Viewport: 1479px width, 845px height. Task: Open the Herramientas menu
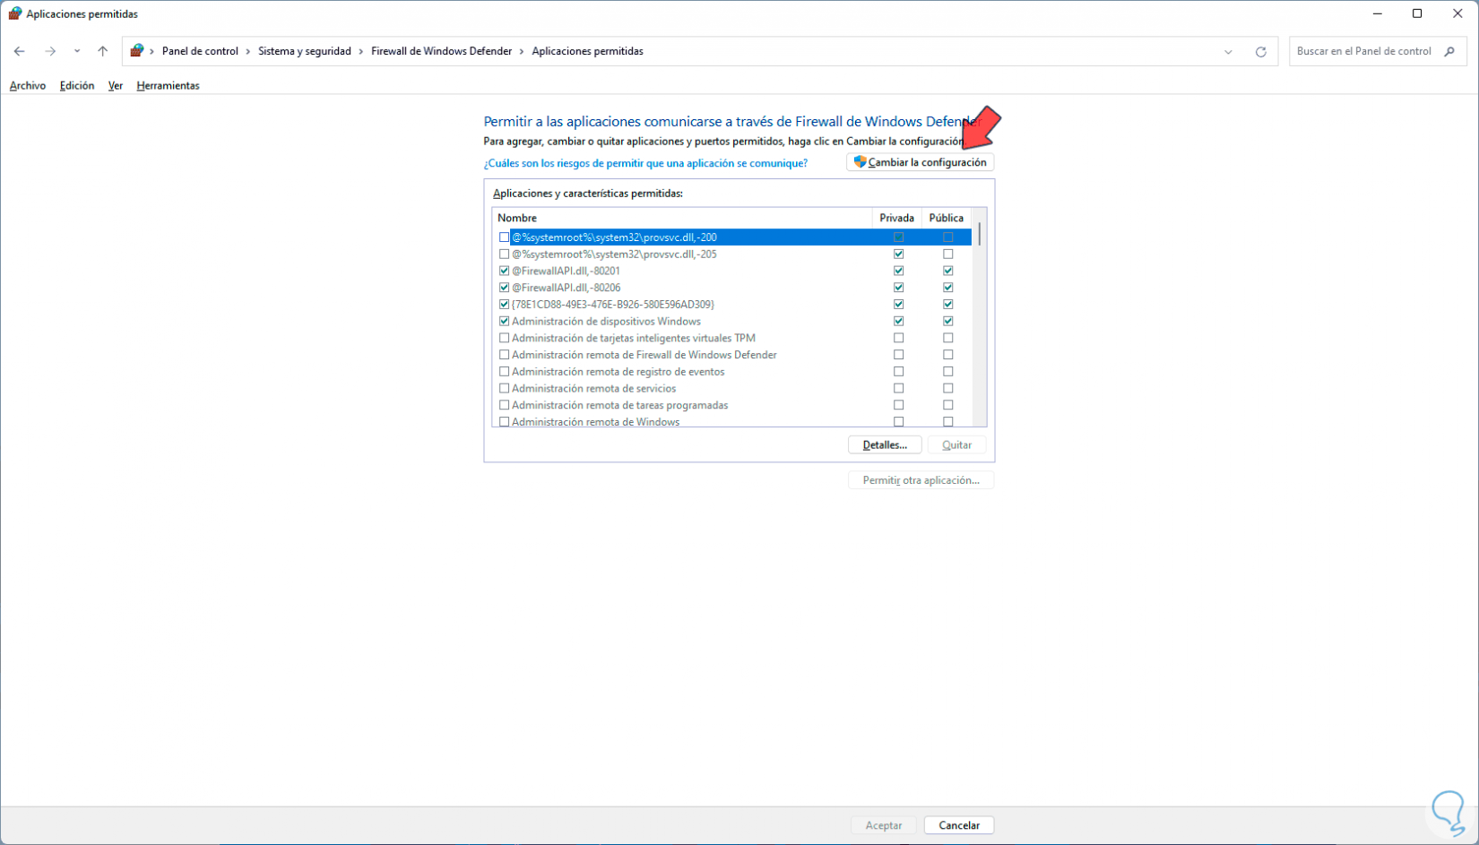click(168, 86)
